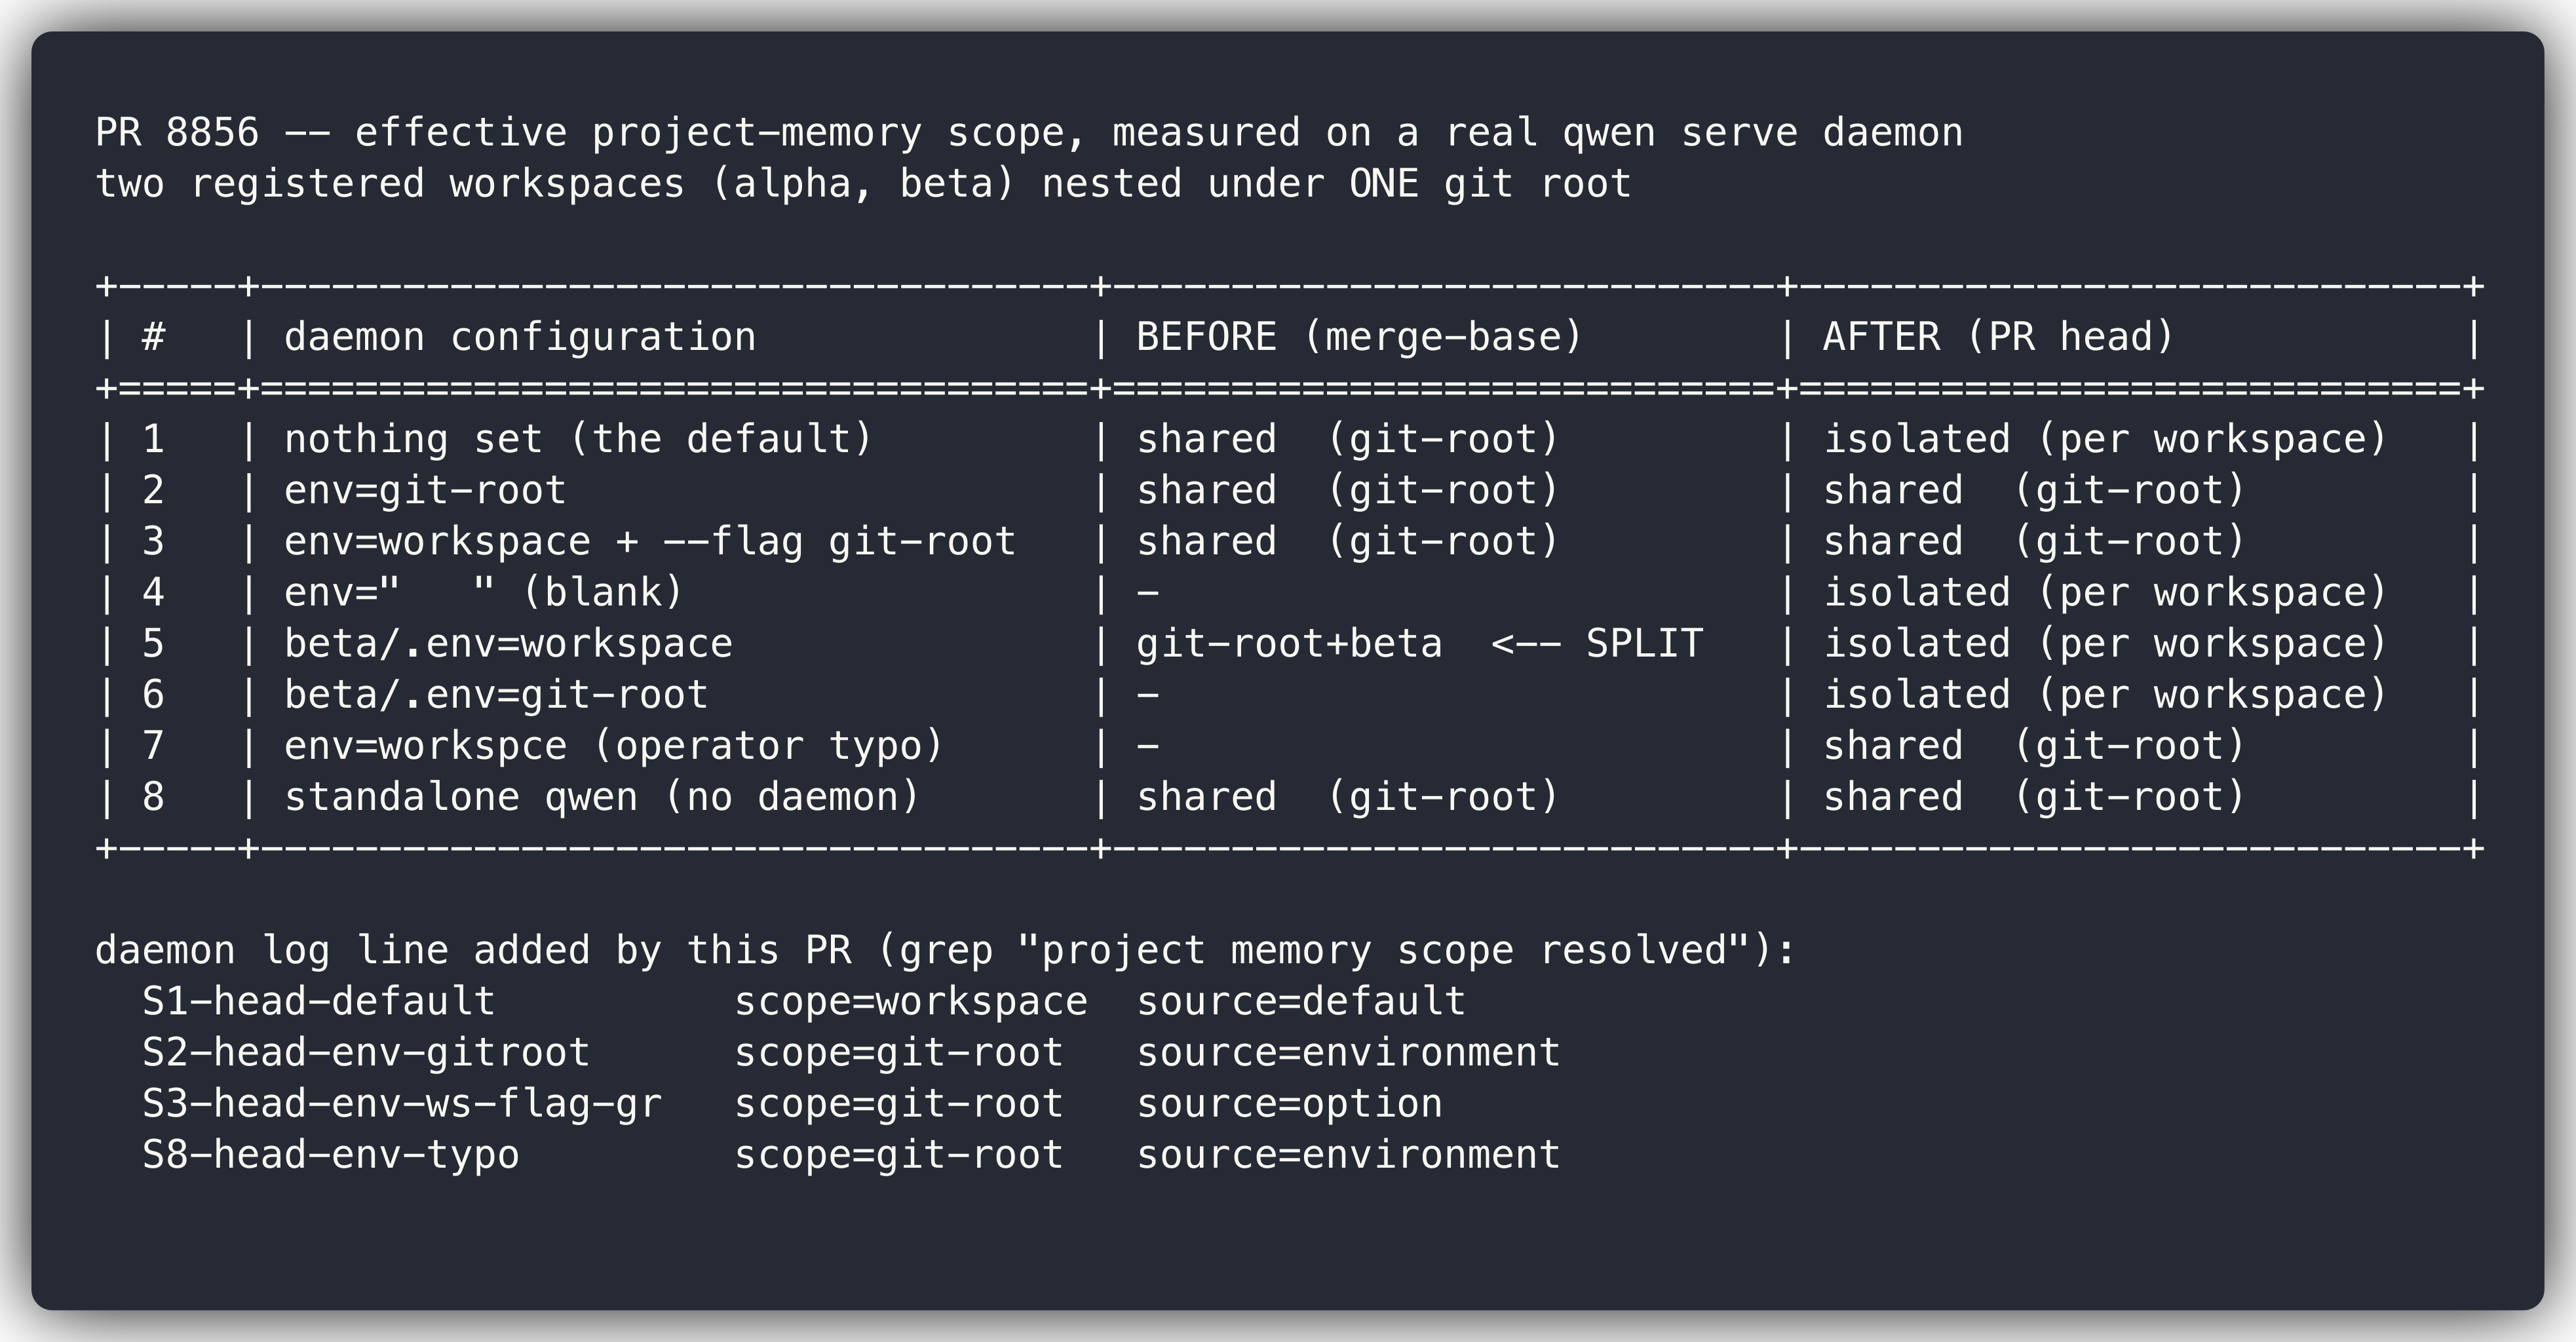Image resolution: width=2576 pixels, height=1342 pixels.
Task: Select the 'S8-head-env-typo' log entry
Action: (331, 1154)
